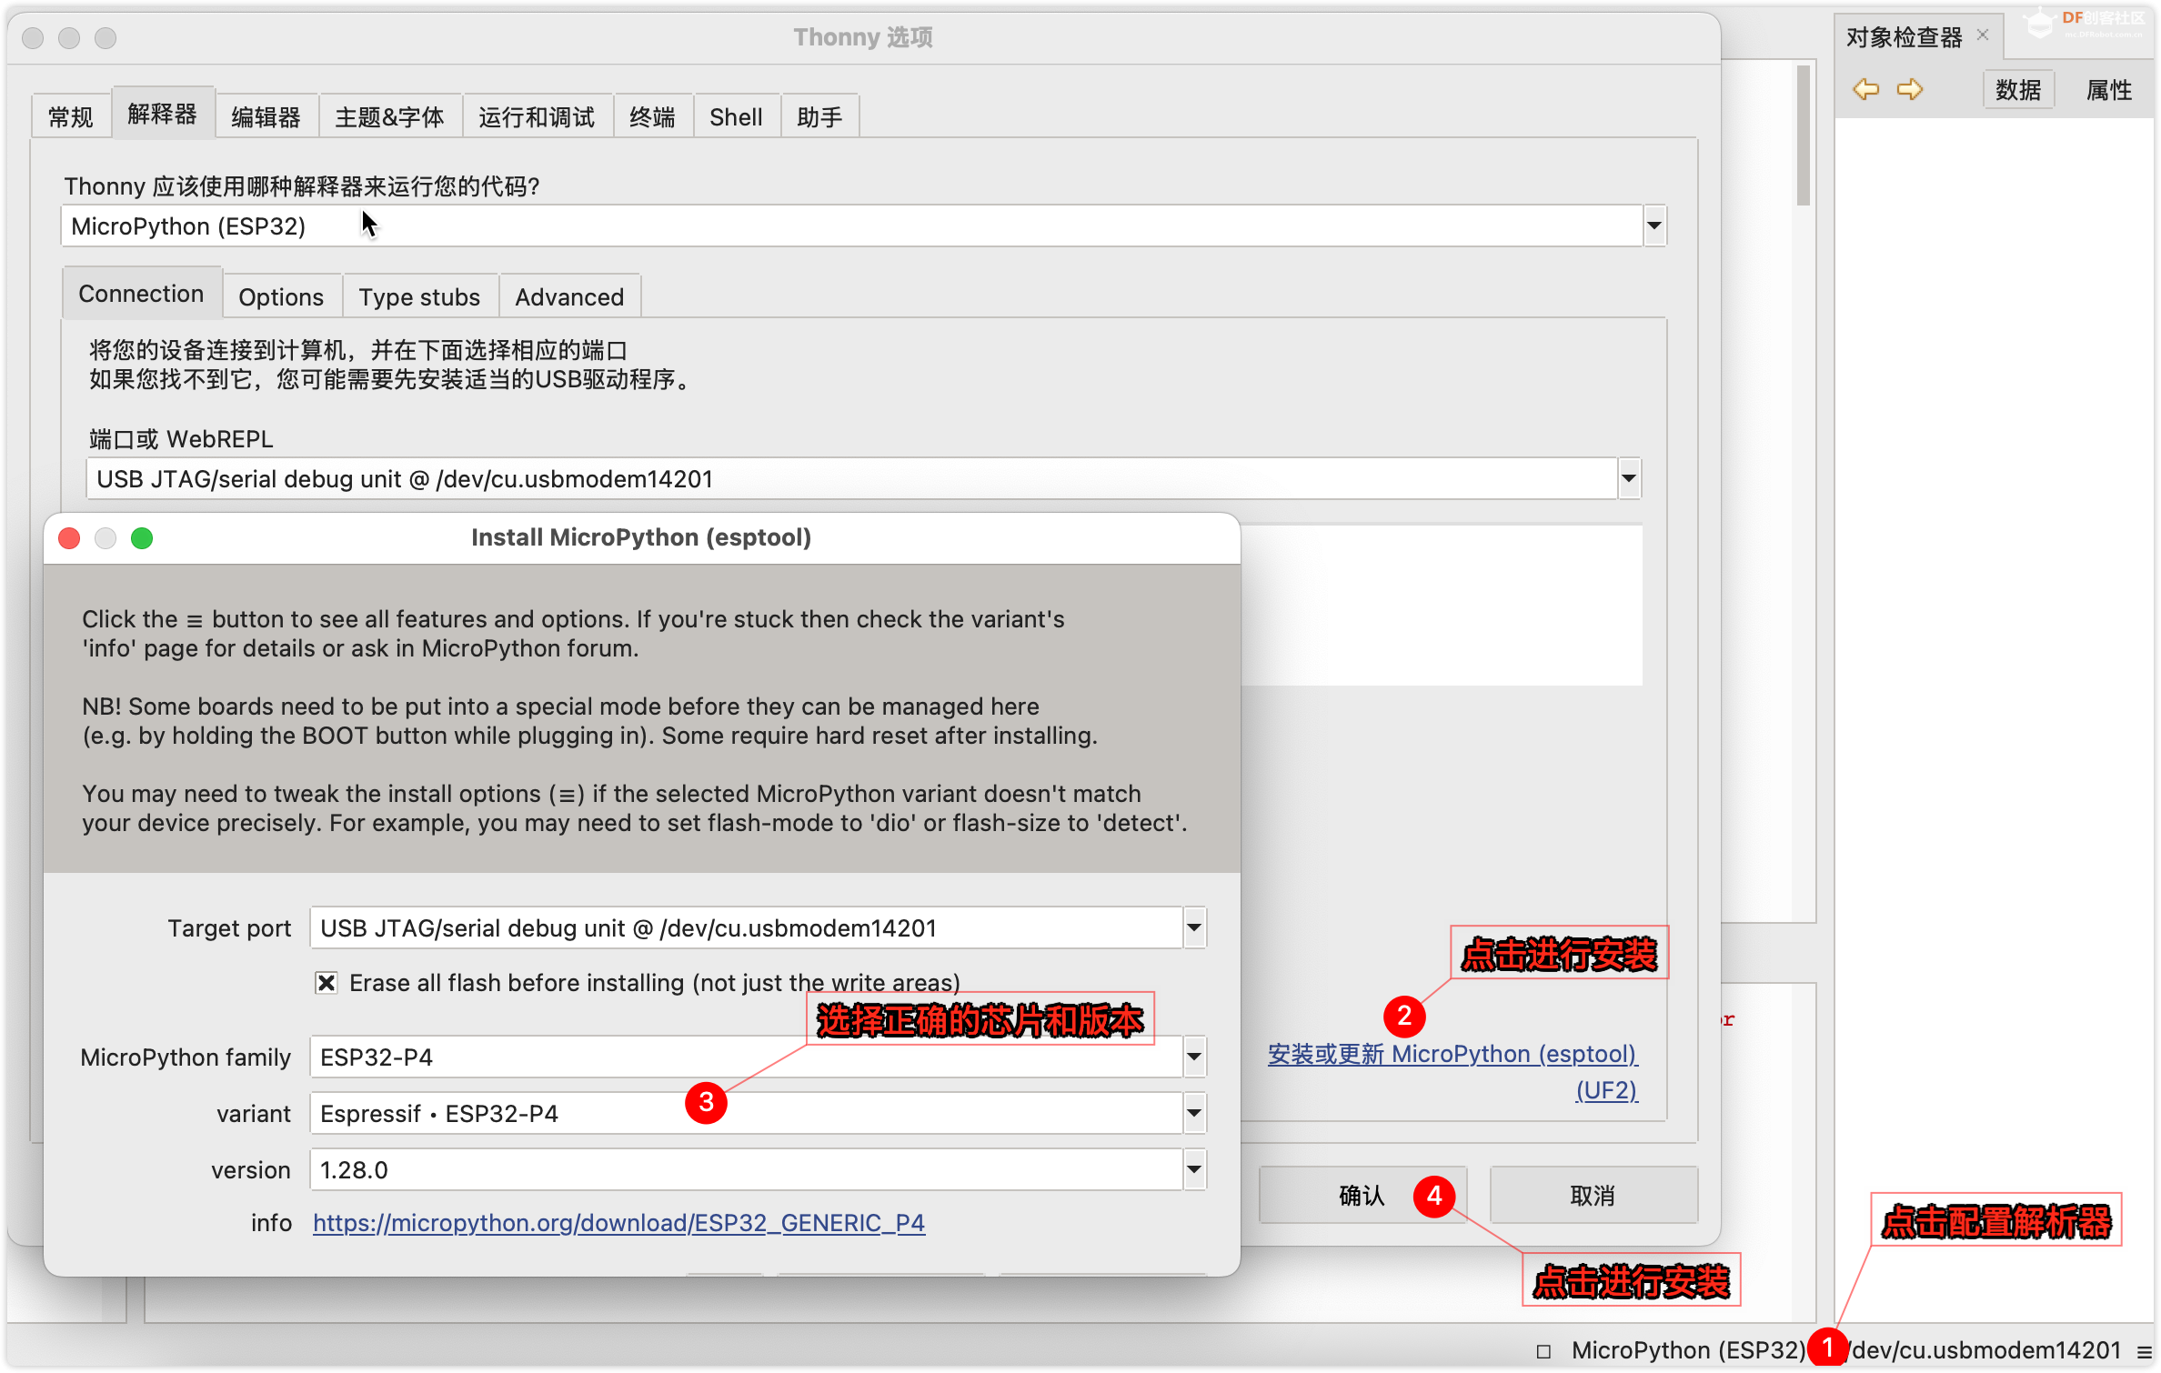Click the 取消 button
This screenshot has height=1373, width=2161.
point(1593,1194)
